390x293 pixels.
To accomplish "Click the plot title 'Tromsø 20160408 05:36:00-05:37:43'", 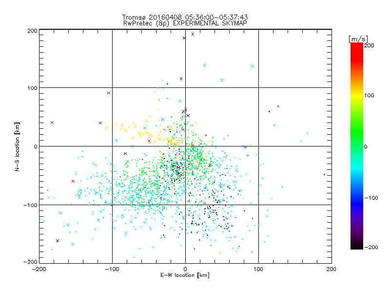I will tap(185, 17).
